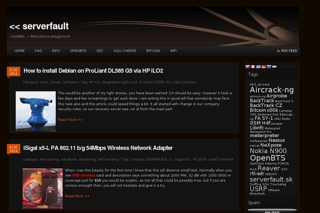
Task: Open the NeXpose tag
Action: (271, 145)
